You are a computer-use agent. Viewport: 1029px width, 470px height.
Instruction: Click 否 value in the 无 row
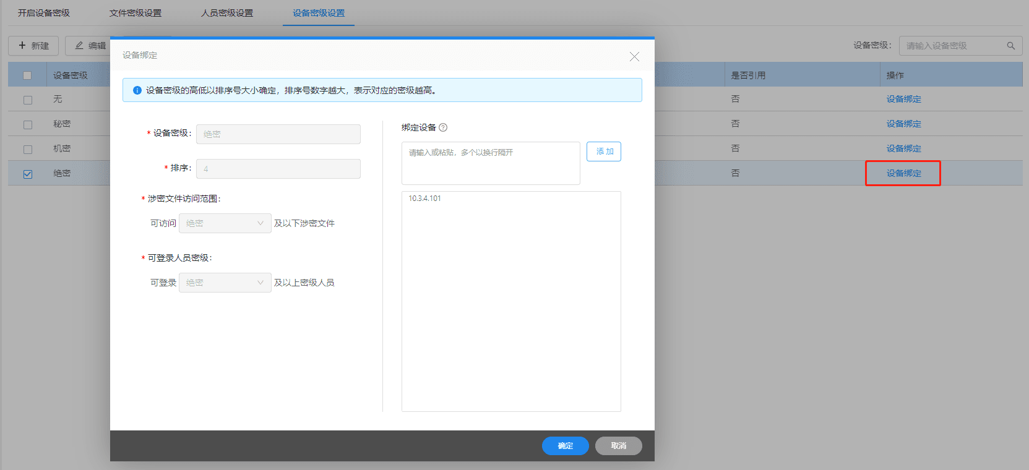point(735,99)
